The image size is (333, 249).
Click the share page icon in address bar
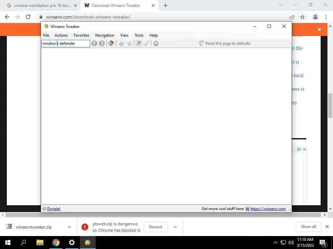[292, 17]
